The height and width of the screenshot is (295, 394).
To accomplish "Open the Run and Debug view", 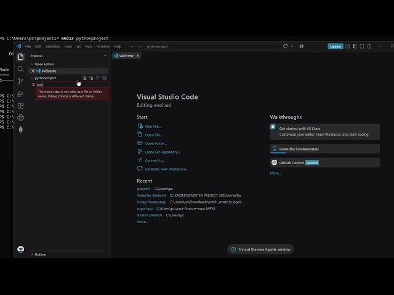I will 20,93.
